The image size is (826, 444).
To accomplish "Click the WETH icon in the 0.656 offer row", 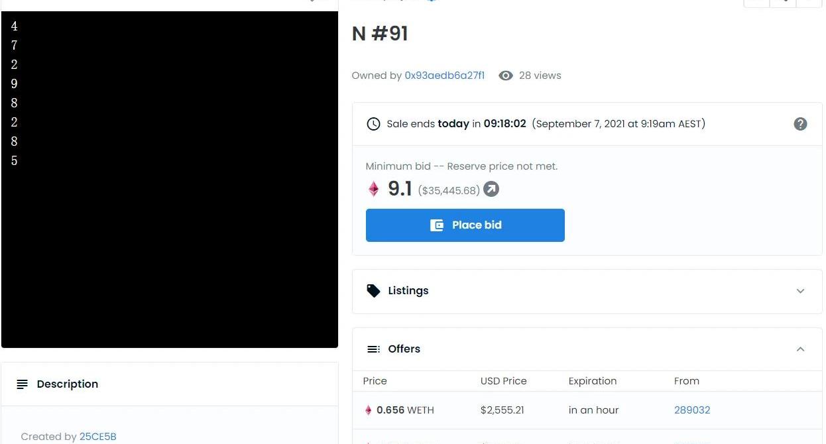I will 369,410.
